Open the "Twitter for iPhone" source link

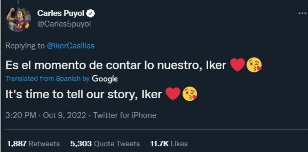point(125,115)
